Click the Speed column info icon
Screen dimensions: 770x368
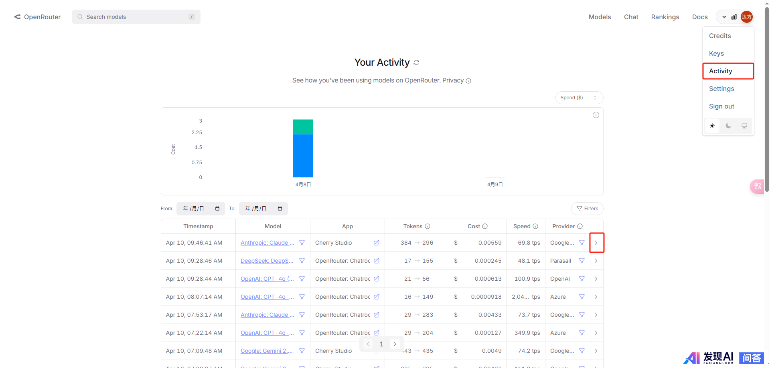pos(535,226)
